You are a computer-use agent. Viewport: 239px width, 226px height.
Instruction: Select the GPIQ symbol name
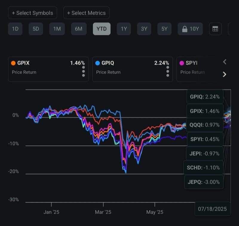[x=108, y=63]
